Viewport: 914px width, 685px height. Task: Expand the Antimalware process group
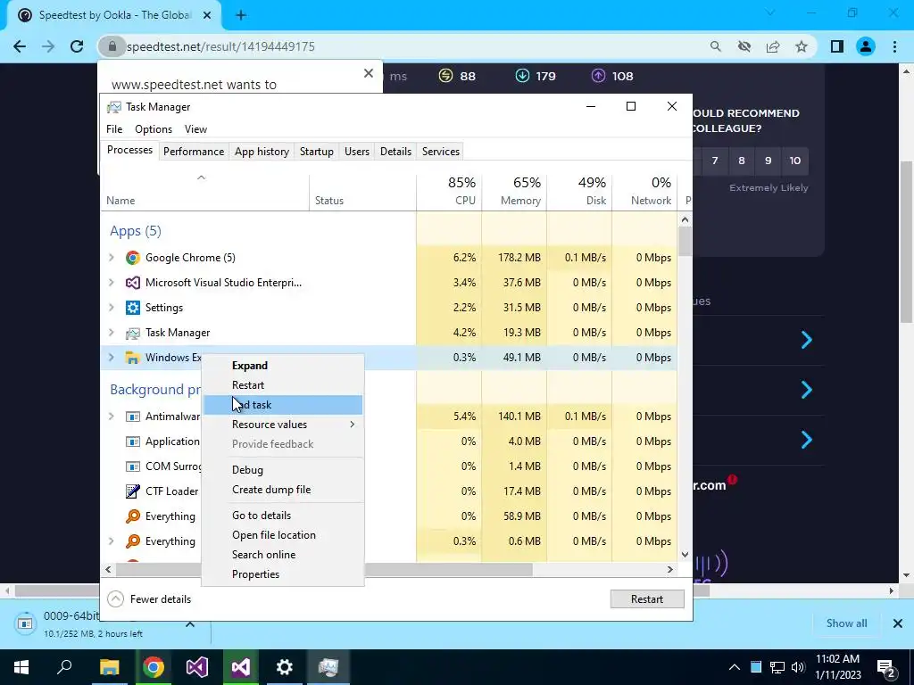click(x=112, y=417)
